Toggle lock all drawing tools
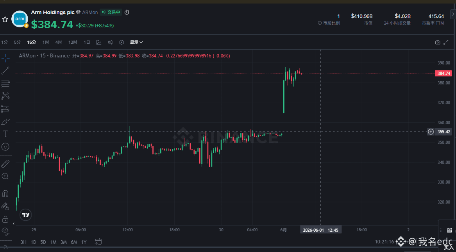The height and width of the screenshot is (252, 456). (x=5, y=219)
